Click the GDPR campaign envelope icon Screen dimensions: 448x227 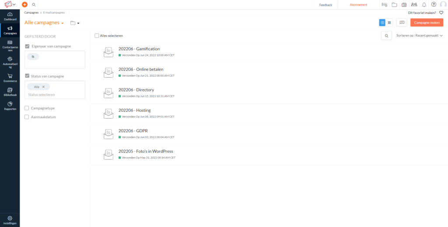pyautogui.click(x=108, y=134)
